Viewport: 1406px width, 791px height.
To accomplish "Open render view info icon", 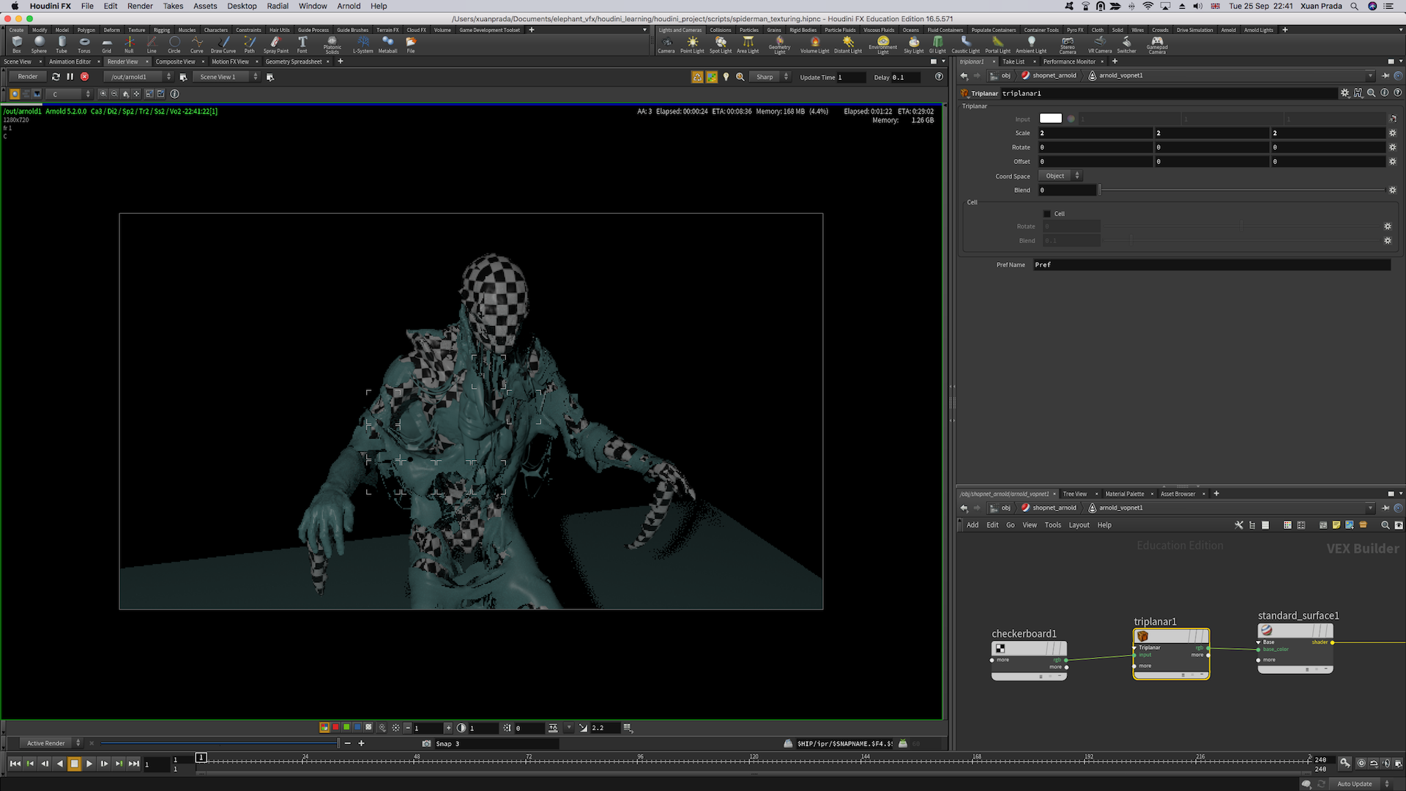I will 174,94.
